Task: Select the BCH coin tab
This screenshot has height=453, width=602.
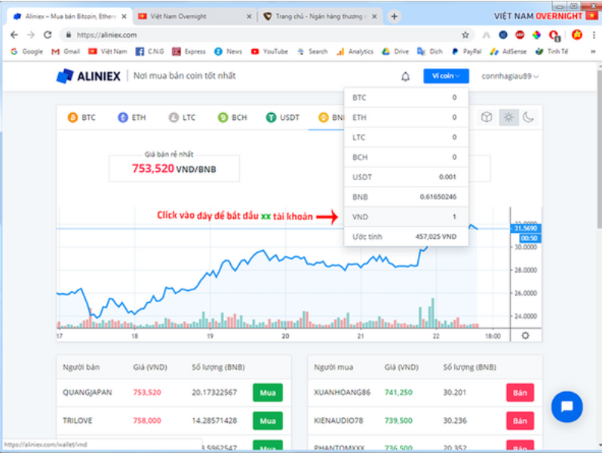Action: [232, 118]
